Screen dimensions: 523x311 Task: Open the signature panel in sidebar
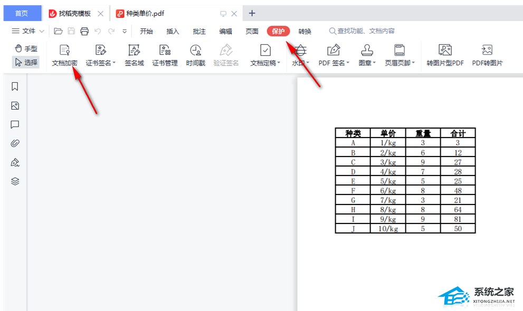coord(15,162)
